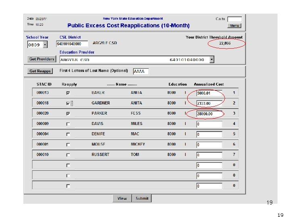The width and height of the screenshot is (290, 217).
Task: Click annualized cost field for RUSSERT
Action: [209, 155]
